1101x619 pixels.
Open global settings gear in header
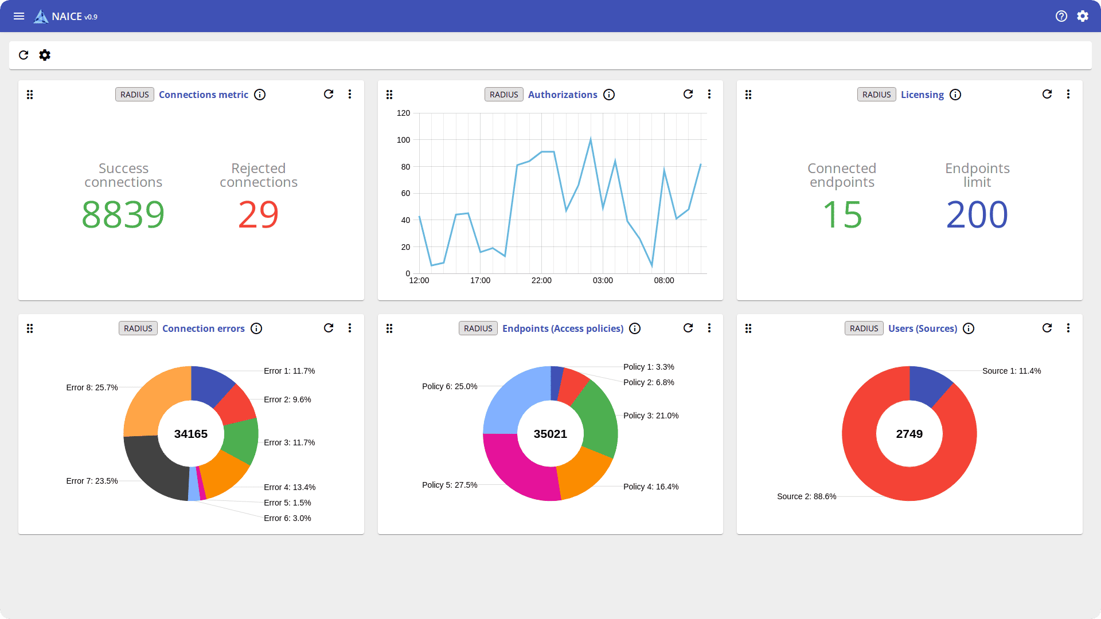(x=1083, y=16)
